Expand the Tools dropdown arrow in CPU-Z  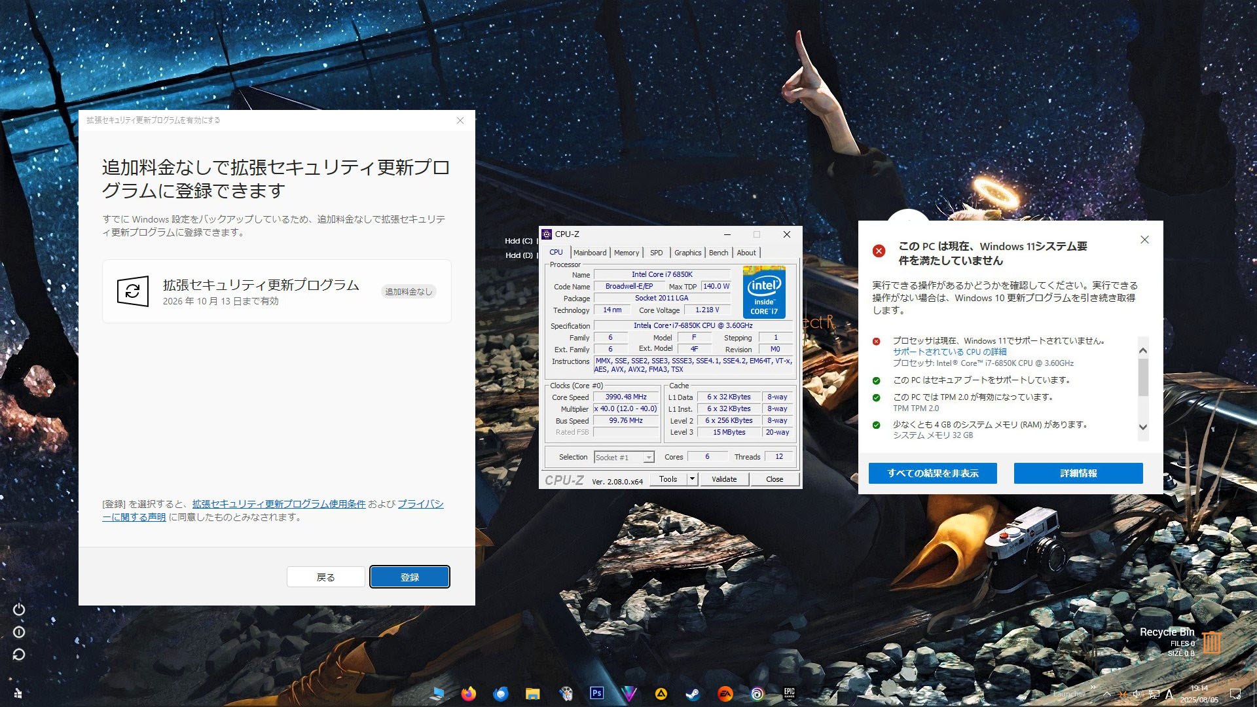click(692, 479)
